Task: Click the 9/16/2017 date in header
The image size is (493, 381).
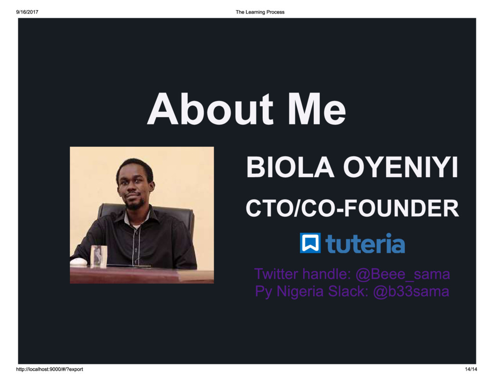Action: click(x=27, y=12)
